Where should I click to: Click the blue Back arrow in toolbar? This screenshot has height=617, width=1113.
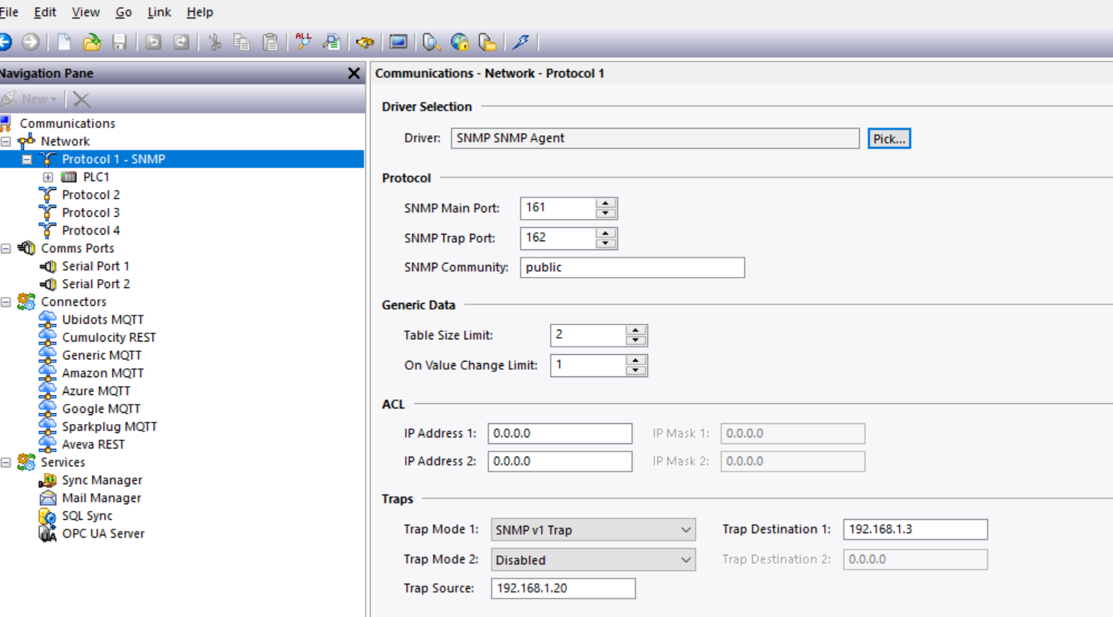4,42
